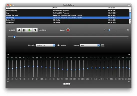Viewport: 137px width, 96px height.
Task: Click the 400 Hz EQ band slider
Action: point(63,69)
